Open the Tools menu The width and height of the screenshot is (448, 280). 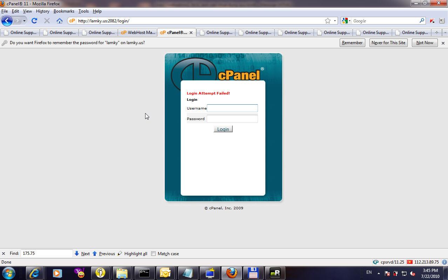[x=83, y=11]
